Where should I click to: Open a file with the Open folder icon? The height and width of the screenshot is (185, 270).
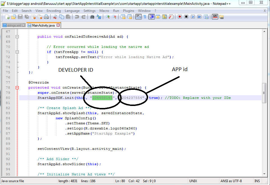tap(14, 17)
